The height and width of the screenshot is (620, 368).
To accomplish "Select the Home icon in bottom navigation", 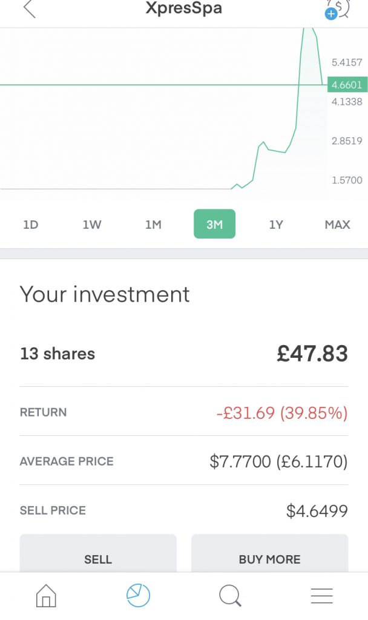I will [x=46, y=596].
